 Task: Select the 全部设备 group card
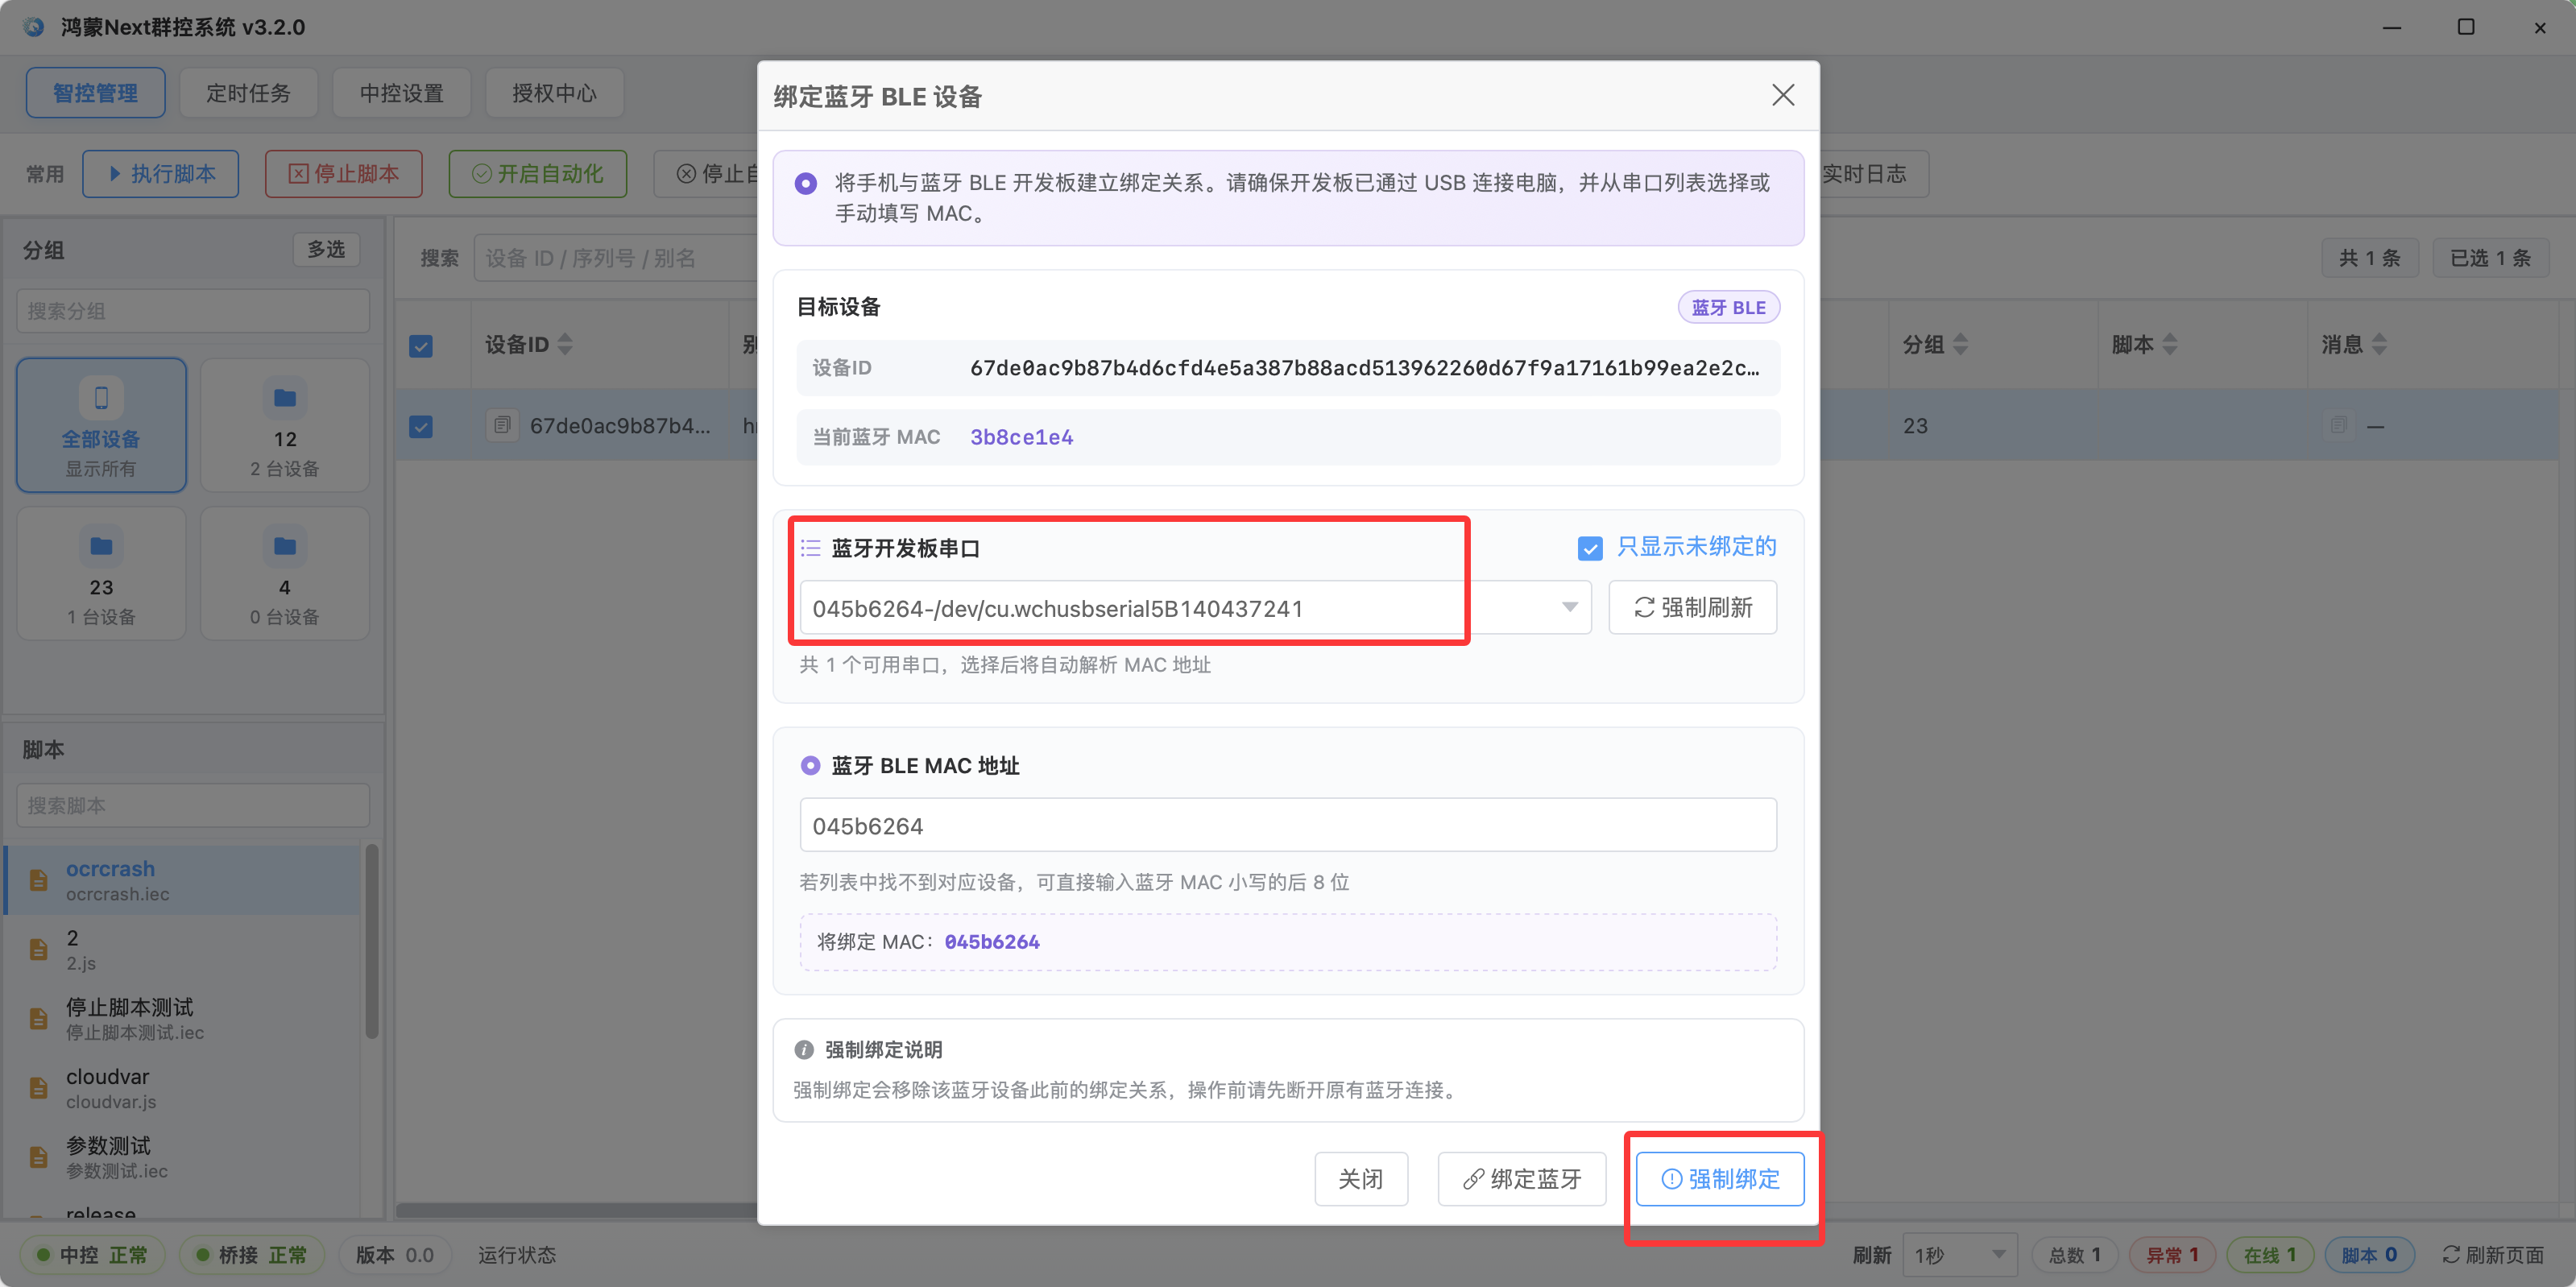point(101,425)
